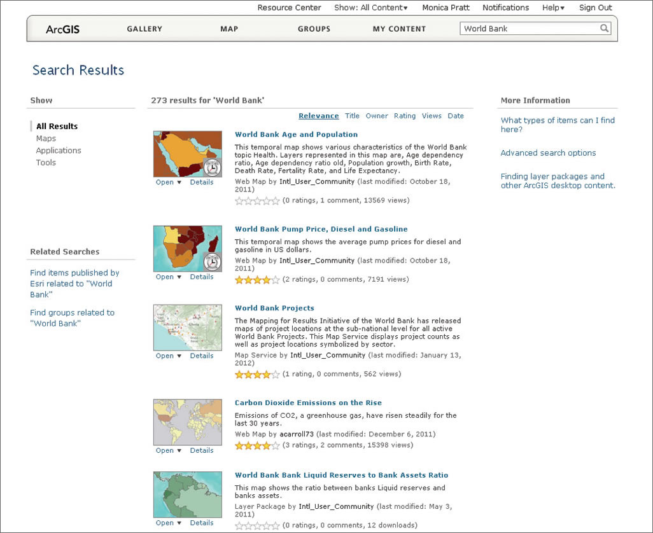Image resolution: width=653 pixels, height=533 pixels.
Task: Open Notifications
Action: coord(505,8)
